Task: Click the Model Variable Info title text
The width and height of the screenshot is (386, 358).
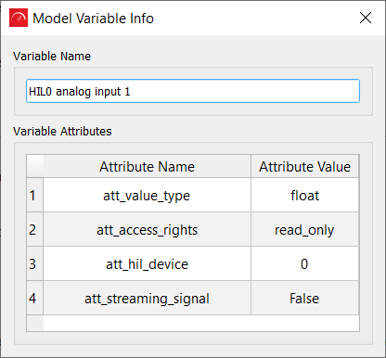Action: (x=93, y=19)
